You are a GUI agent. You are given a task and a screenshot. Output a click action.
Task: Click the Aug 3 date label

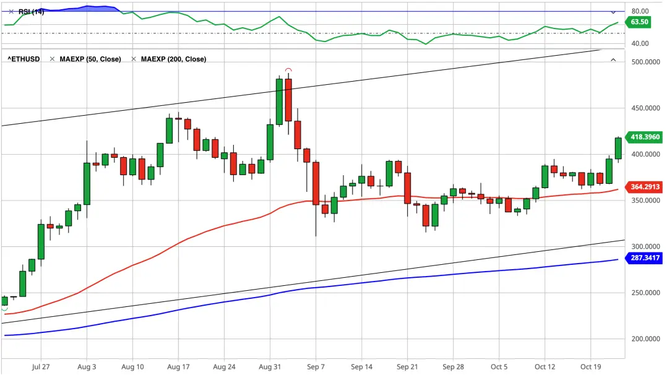coord(87,367)
